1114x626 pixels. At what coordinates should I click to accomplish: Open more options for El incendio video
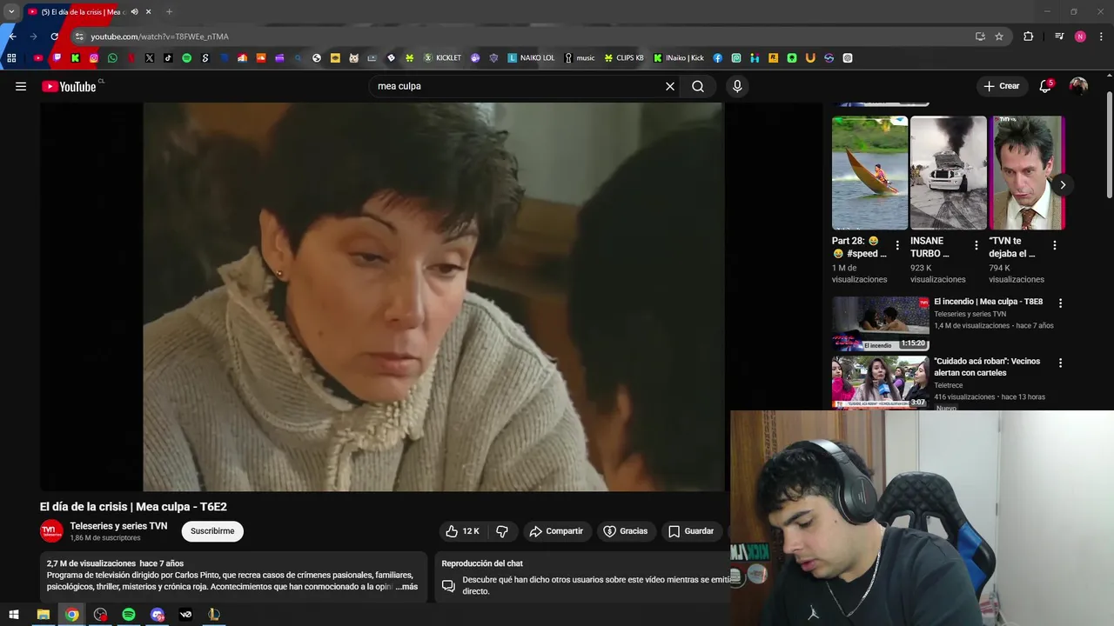click(x=1060, y=303)
